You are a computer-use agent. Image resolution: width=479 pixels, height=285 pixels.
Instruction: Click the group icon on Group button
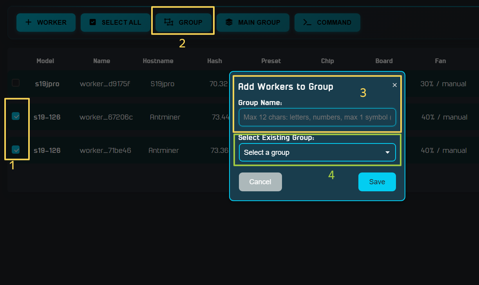(168, 22)
